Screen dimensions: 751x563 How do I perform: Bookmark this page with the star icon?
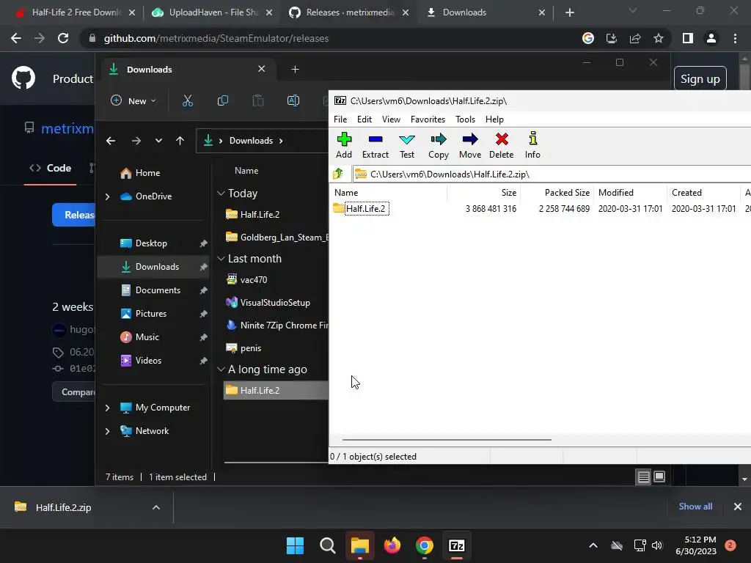(659, 38)
